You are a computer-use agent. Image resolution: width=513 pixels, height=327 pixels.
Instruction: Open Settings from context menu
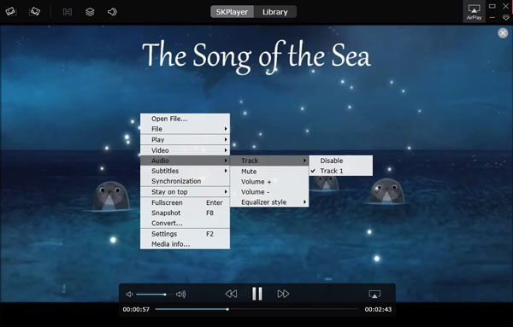click(185, 234)
